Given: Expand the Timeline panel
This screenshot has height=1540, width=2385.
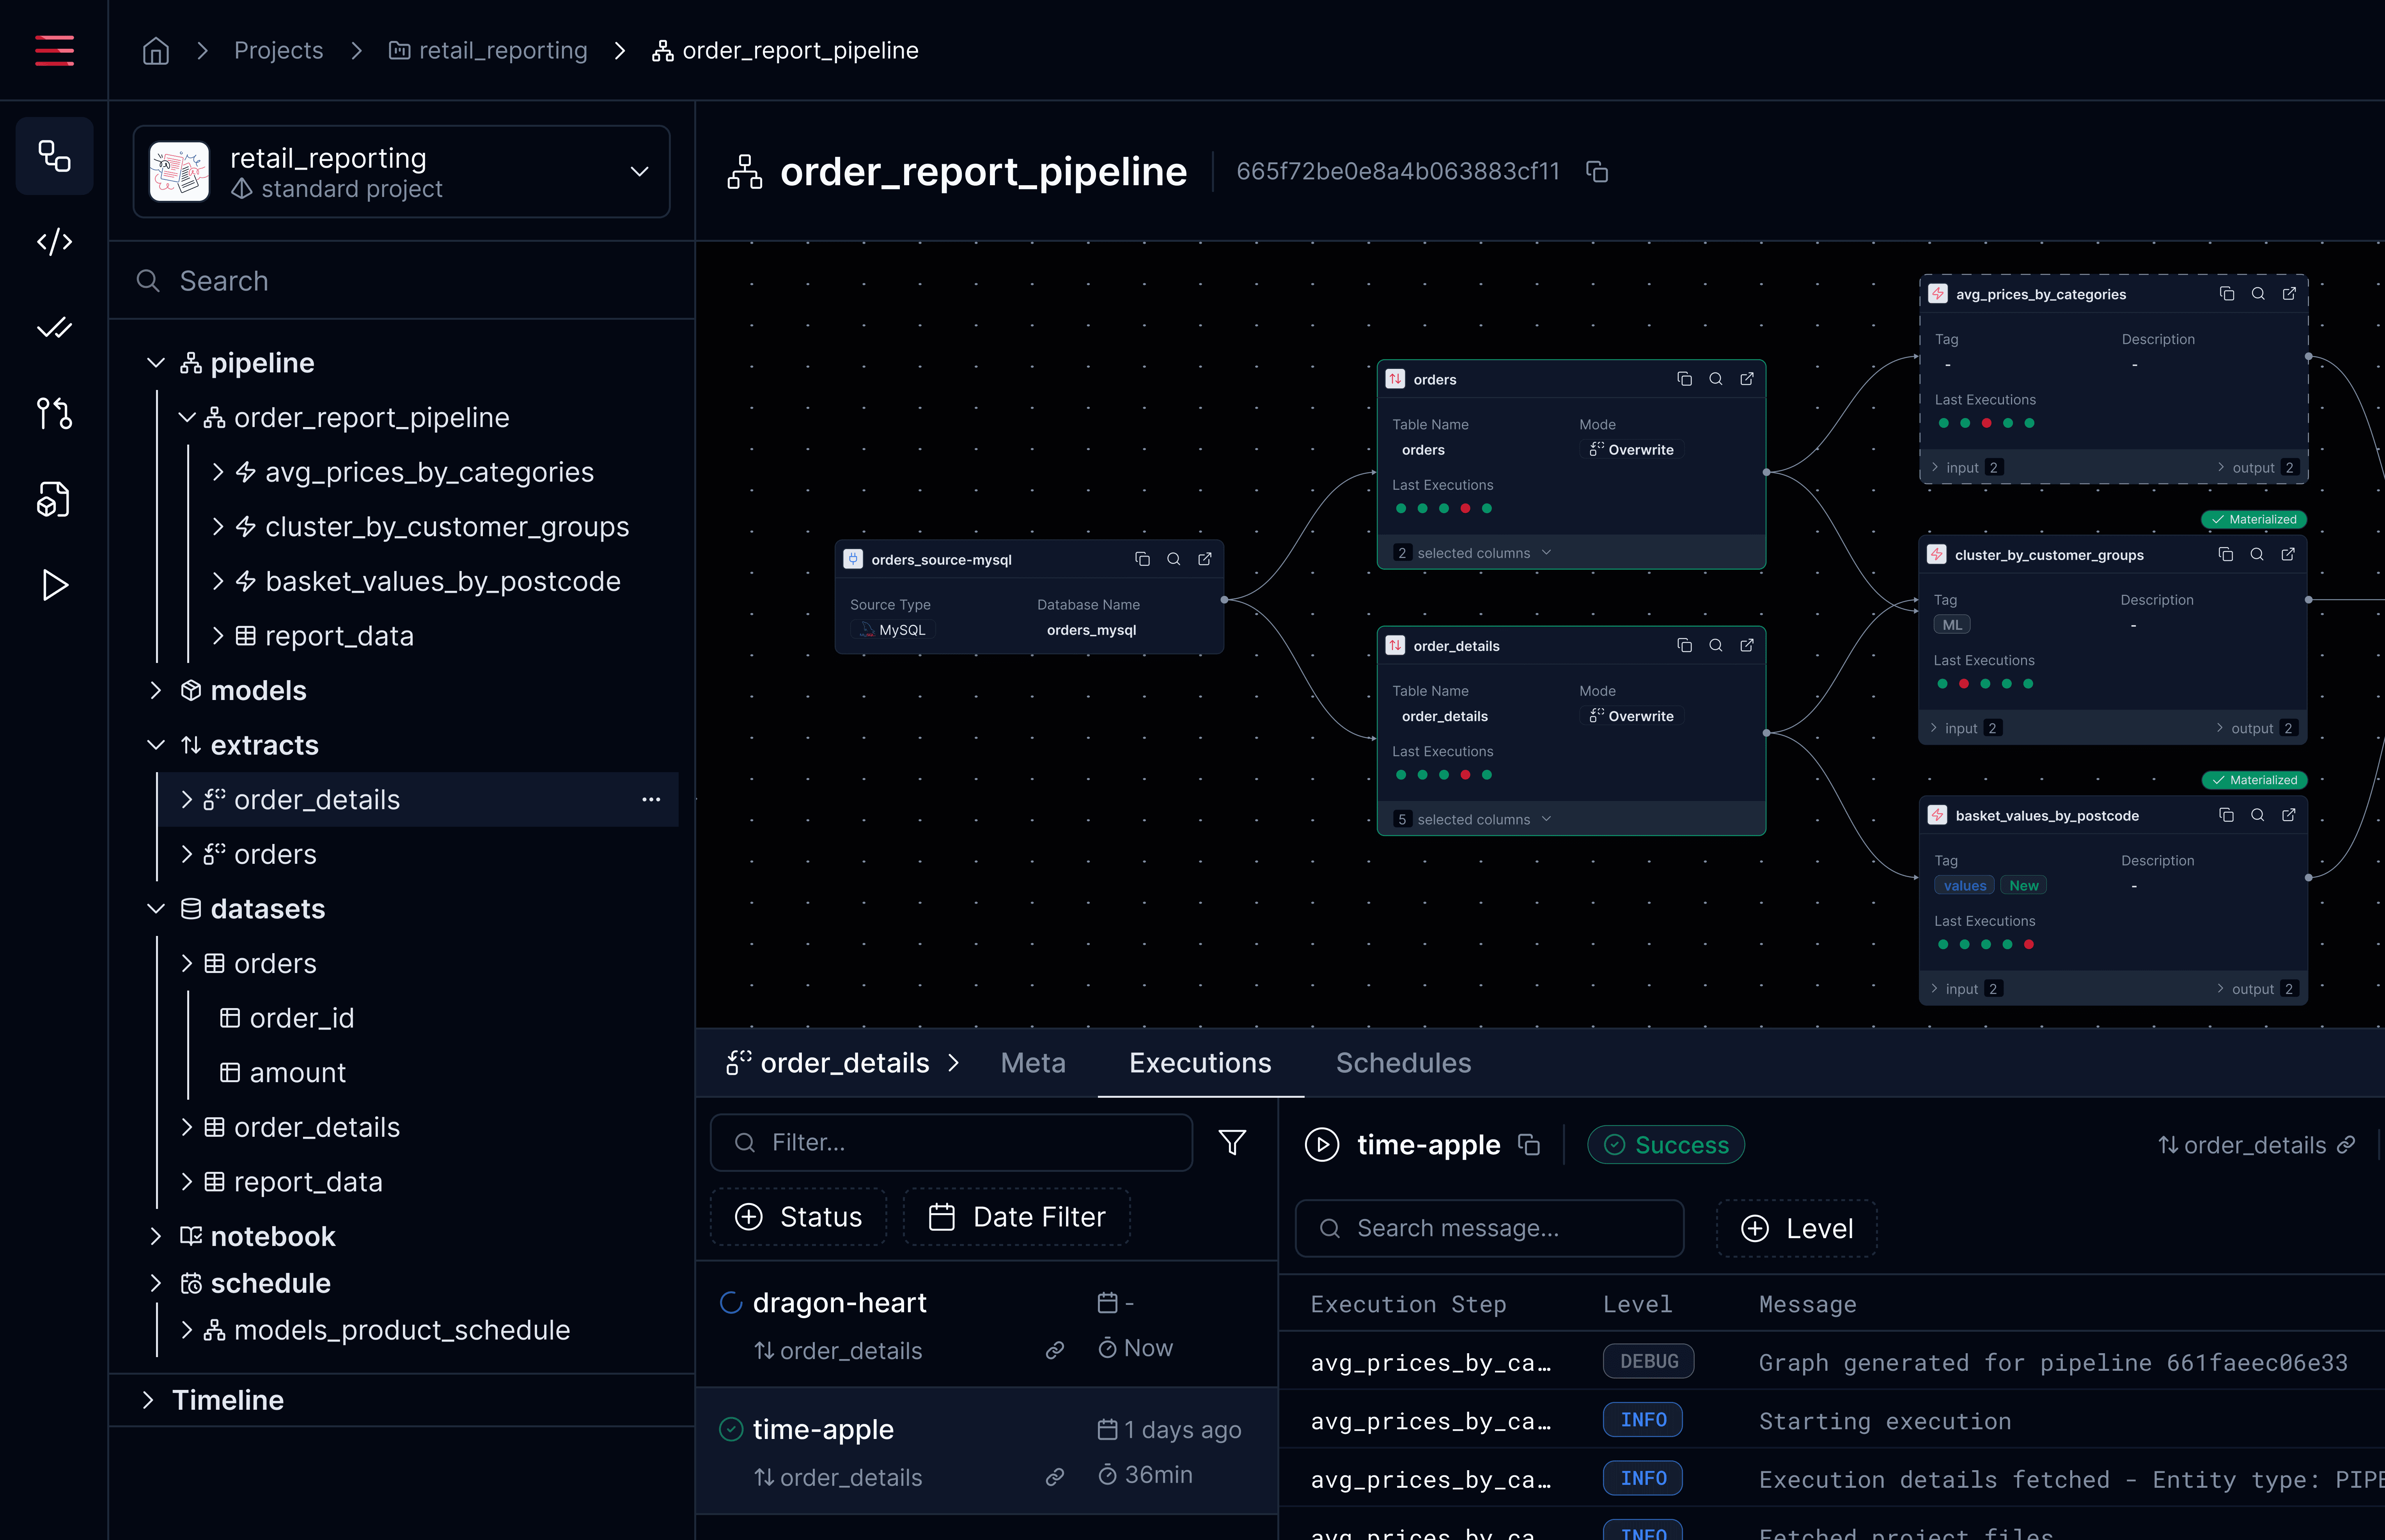Looking at the screenshot, I should [x=148, y=1400].
